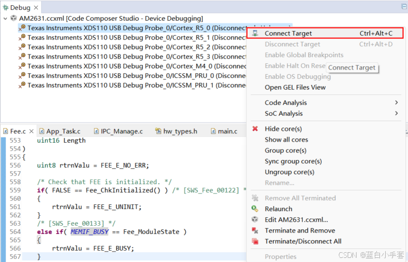Click the Edit AM2631.ccxml cube icon
This screenshot has height=262, width=408.
click(255, 219)
